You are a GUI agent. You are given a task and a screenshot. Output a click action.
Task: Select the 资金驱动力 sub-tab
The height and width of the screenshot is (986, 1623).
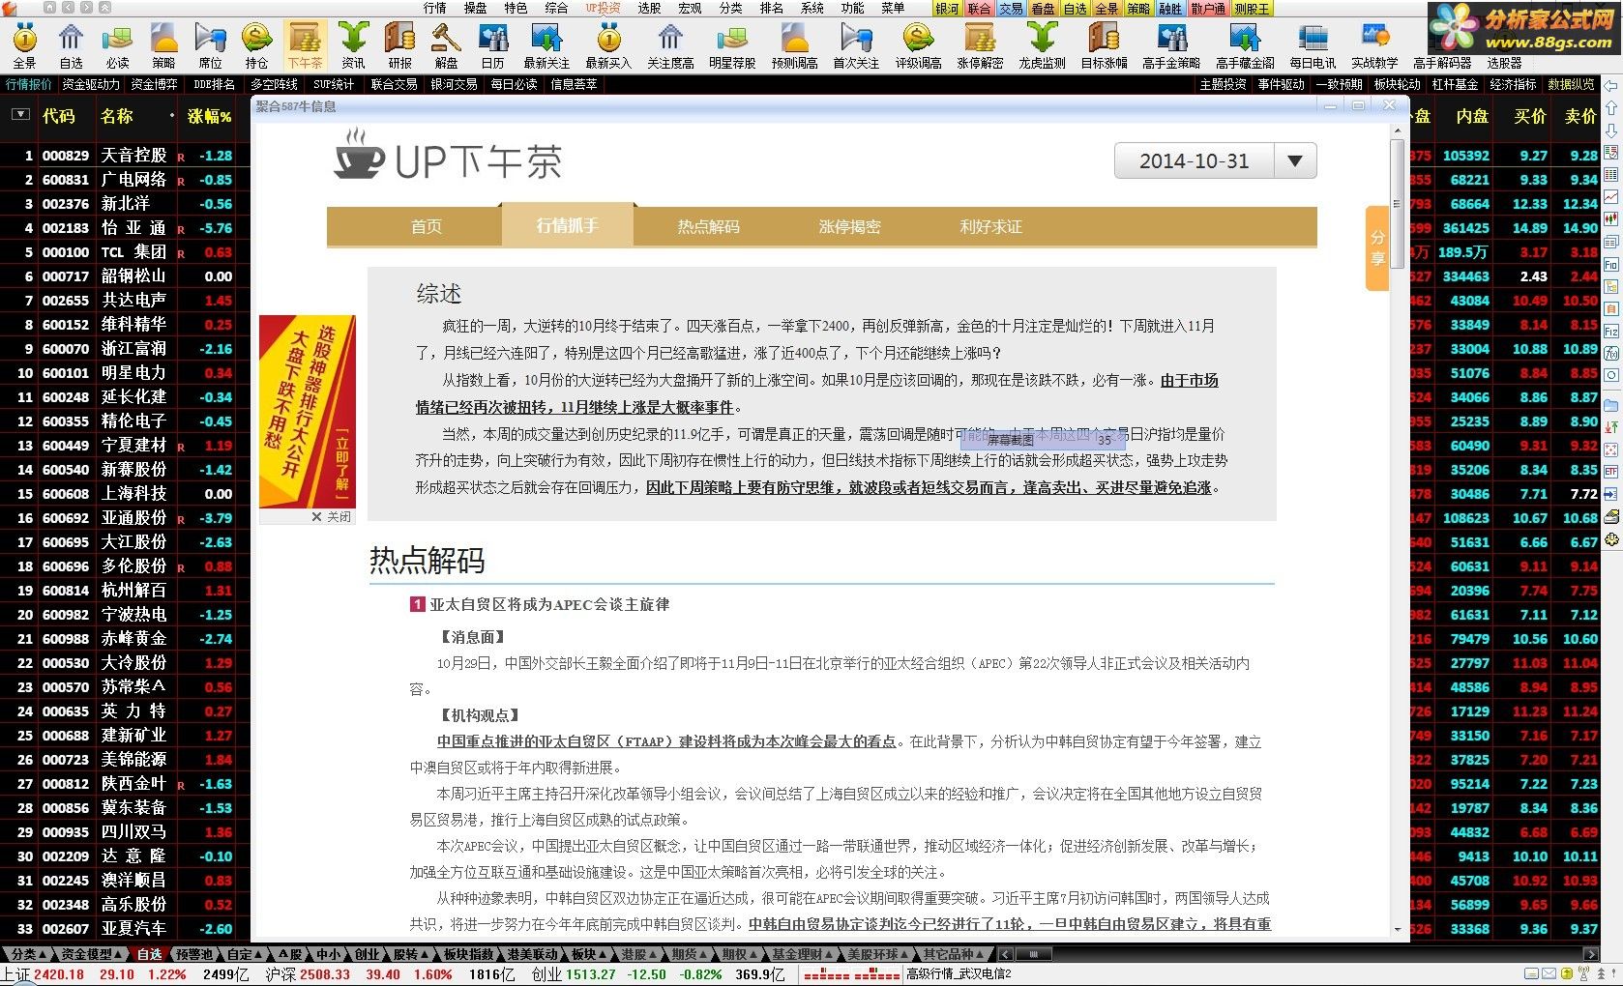(91, 84)
